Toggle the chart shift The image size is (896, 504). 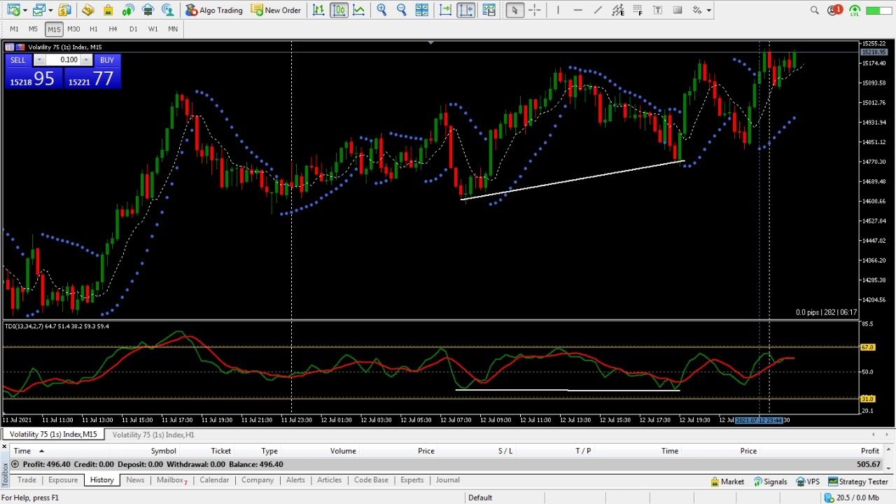pos(465,10)
